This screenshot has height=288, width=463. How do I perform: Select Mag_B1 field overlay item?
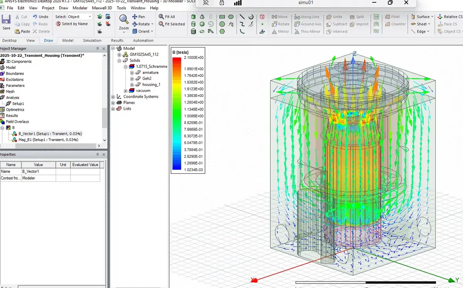tap(48, 140)
